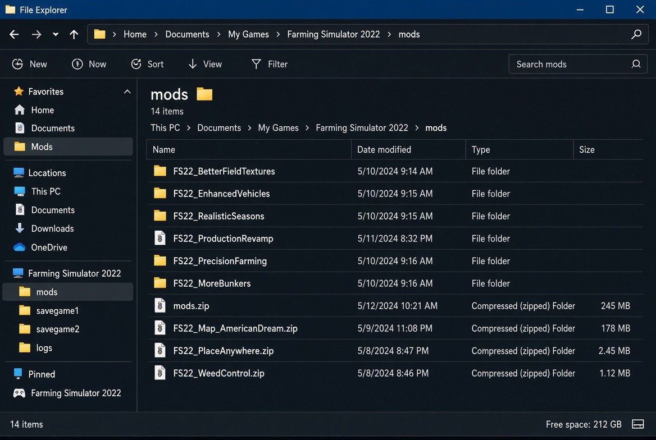Click My Games in content breadcrumb

click(x=278, y=127)
